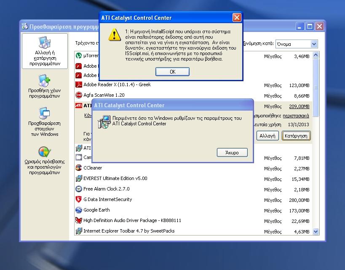This screenshot has height=270, width=345.
Task: Minimize the Add/Remove Programs window
Action: [299, 26]
